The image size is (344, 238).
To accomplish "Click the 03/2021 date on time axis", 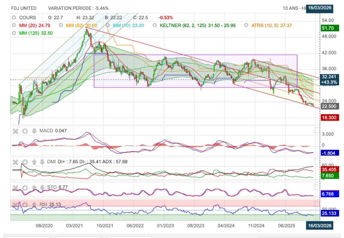I will click(x=75, y=226).
